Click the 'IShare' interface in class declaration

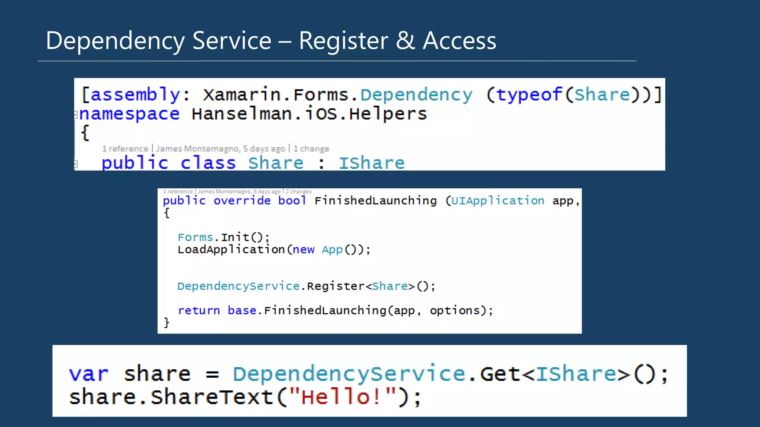(371, 163)
